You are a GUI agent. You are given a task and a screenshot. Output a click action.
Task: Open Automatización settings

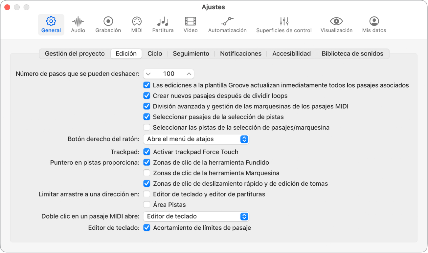[x=227, y=24]
